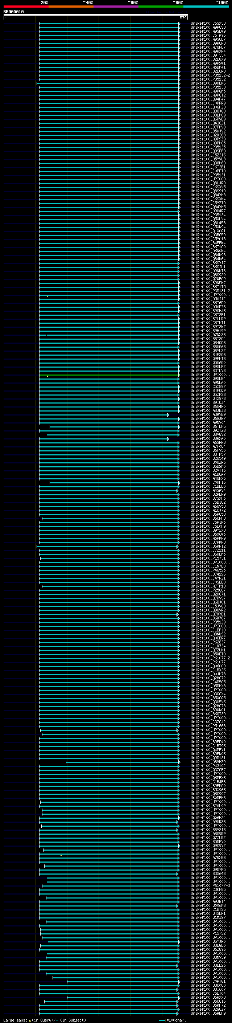Open the UniRef100_P35132-2 entry
The height and width of the screenshot is (1023, 232).
click(210, 75)
